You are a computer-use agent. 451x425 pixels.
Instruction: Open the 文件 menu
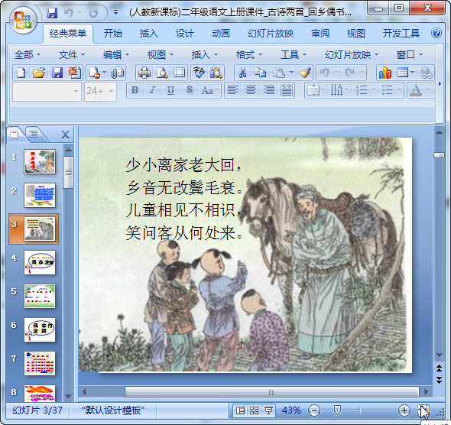point(72,54)
